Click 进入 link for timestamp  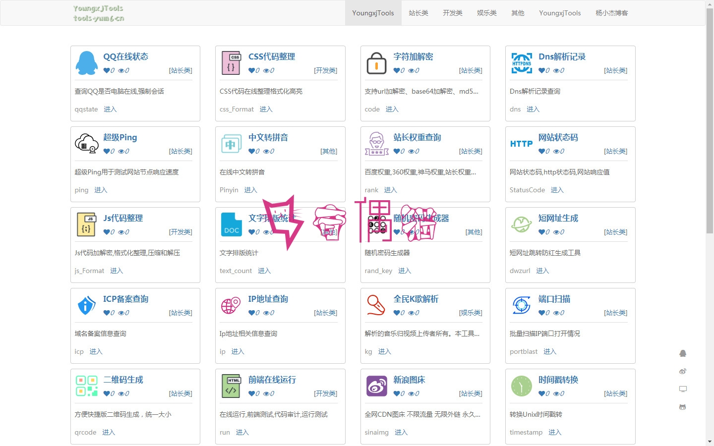click(x=555, y=432)
